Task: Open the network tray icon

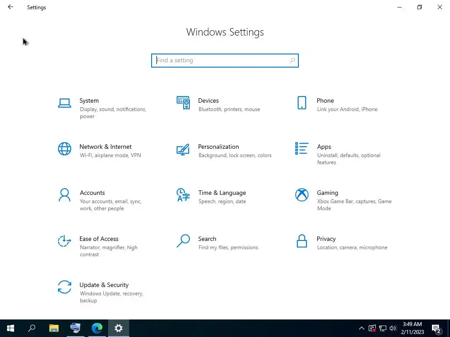Action: pos(383,328)
